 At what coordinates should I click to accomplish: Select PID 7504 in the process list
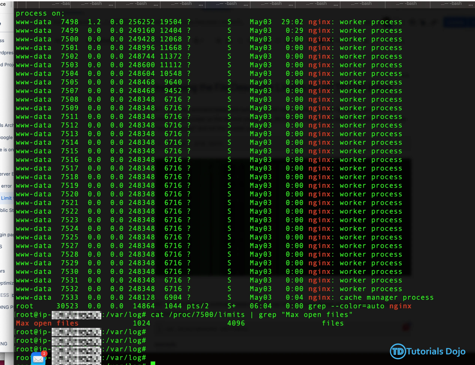click(70, 73)
